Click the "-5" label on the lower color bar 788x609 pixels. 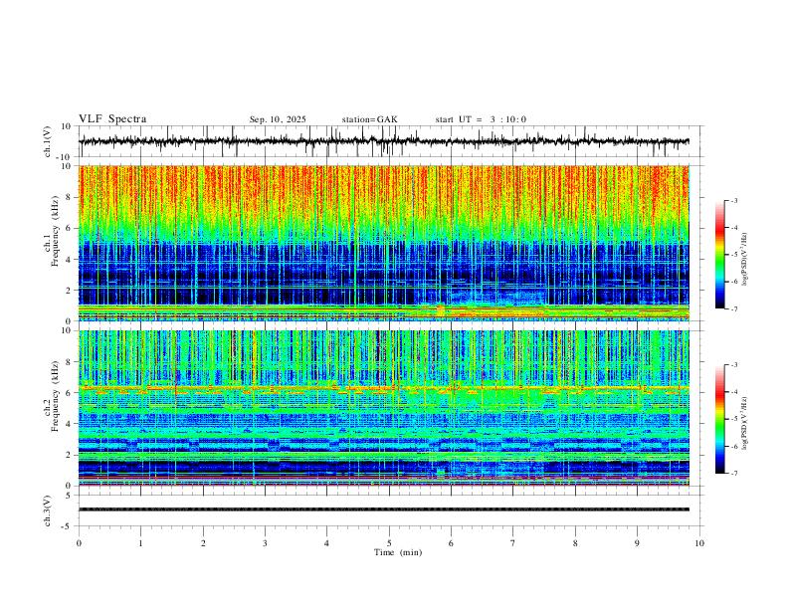(x=734, y=419)
